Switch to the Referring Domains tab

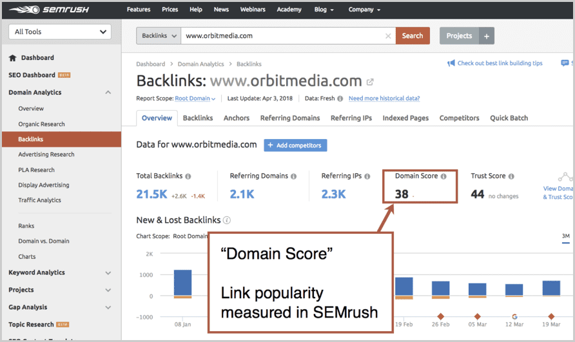(290, 118)
